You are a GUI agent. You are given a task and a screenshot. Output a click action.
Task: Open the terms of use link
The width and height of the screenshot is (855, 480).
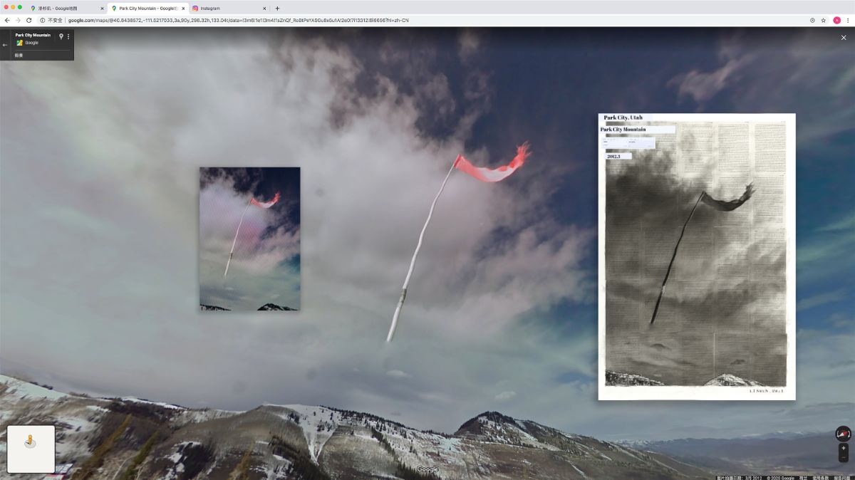point(821,478)
